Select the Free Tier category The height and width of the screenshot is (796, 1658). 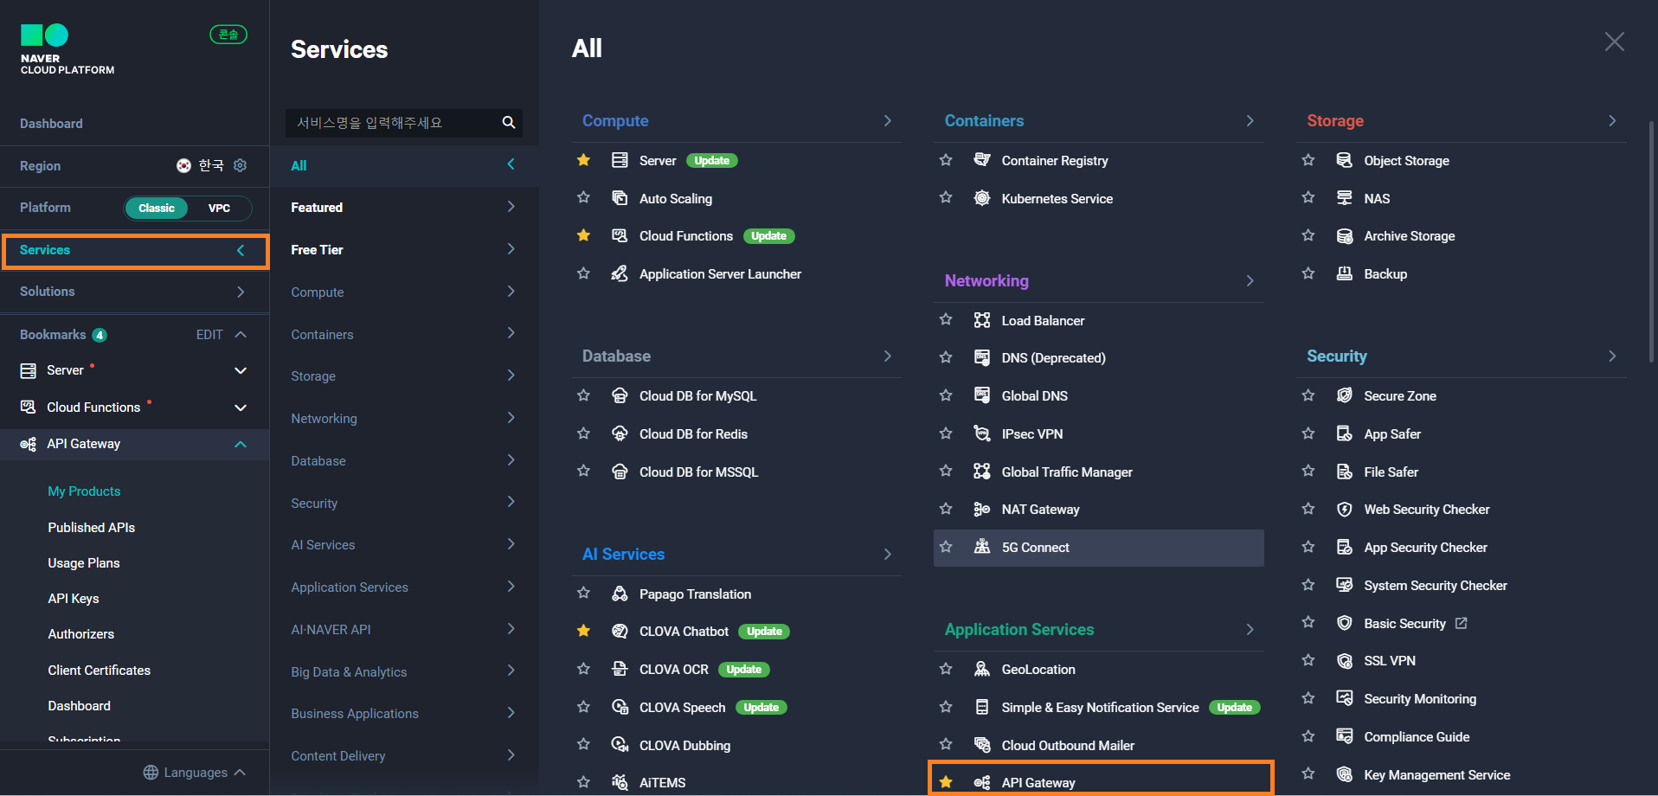[x=404, y=249]
